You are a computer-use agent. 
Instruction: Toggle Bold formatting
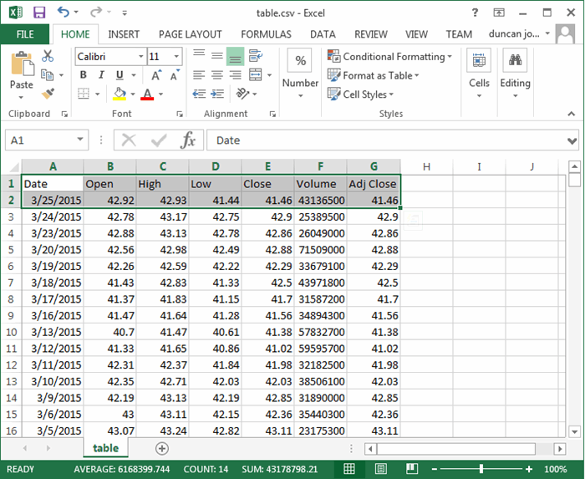(x=84, y=75)
